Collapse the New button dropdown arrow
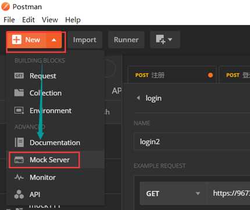Screen dimensions: 250x210 pyautogui.click(x=54, y=40)
